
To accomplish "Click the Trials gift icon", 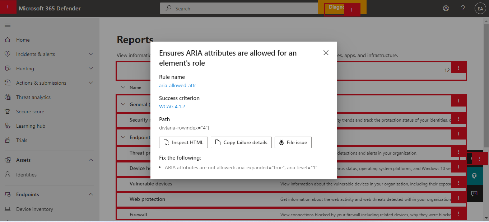I will point(8,140).
